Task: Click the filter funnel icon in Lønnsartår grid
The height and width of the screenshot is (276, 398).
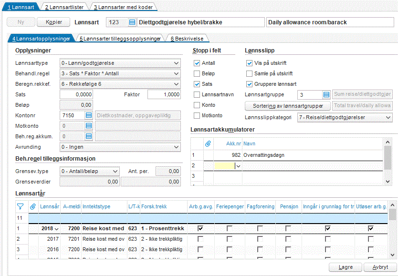Action: point(21,206)
